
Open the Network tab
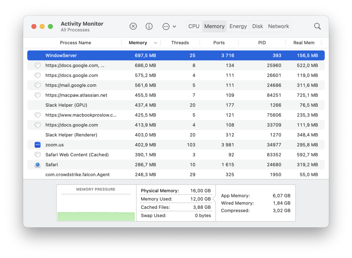pyautogui.click(x=278, y=26)
